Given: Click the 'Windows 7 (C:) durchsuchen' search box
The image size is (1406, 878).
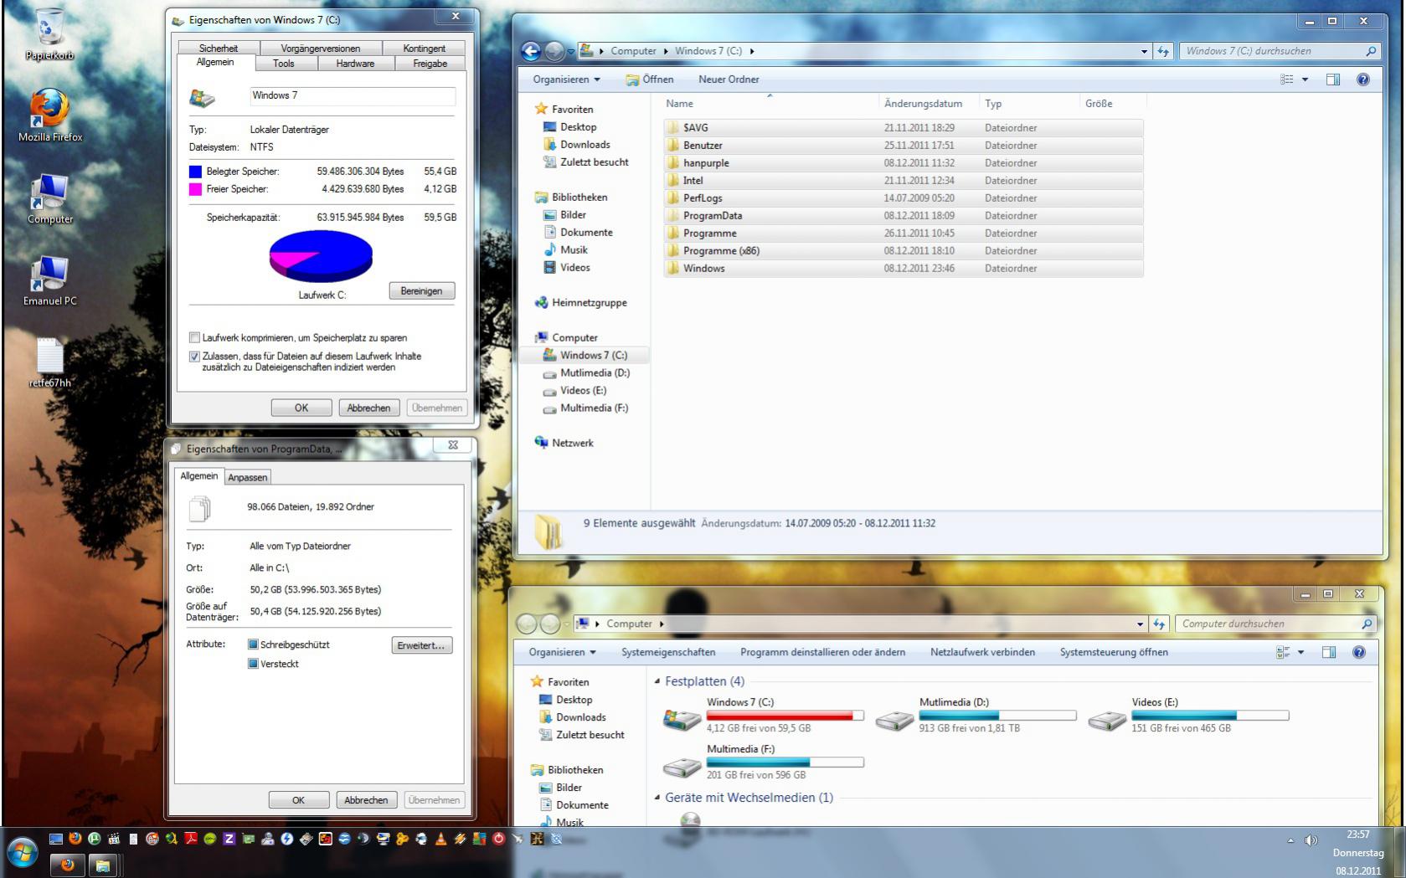Looking at the screenshot, I should 1279,51.
